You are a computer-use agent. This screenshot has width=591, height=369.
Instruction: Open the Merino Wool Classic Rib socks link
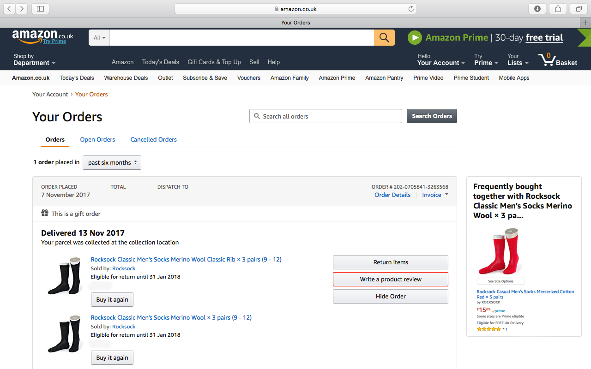point(186,259)
